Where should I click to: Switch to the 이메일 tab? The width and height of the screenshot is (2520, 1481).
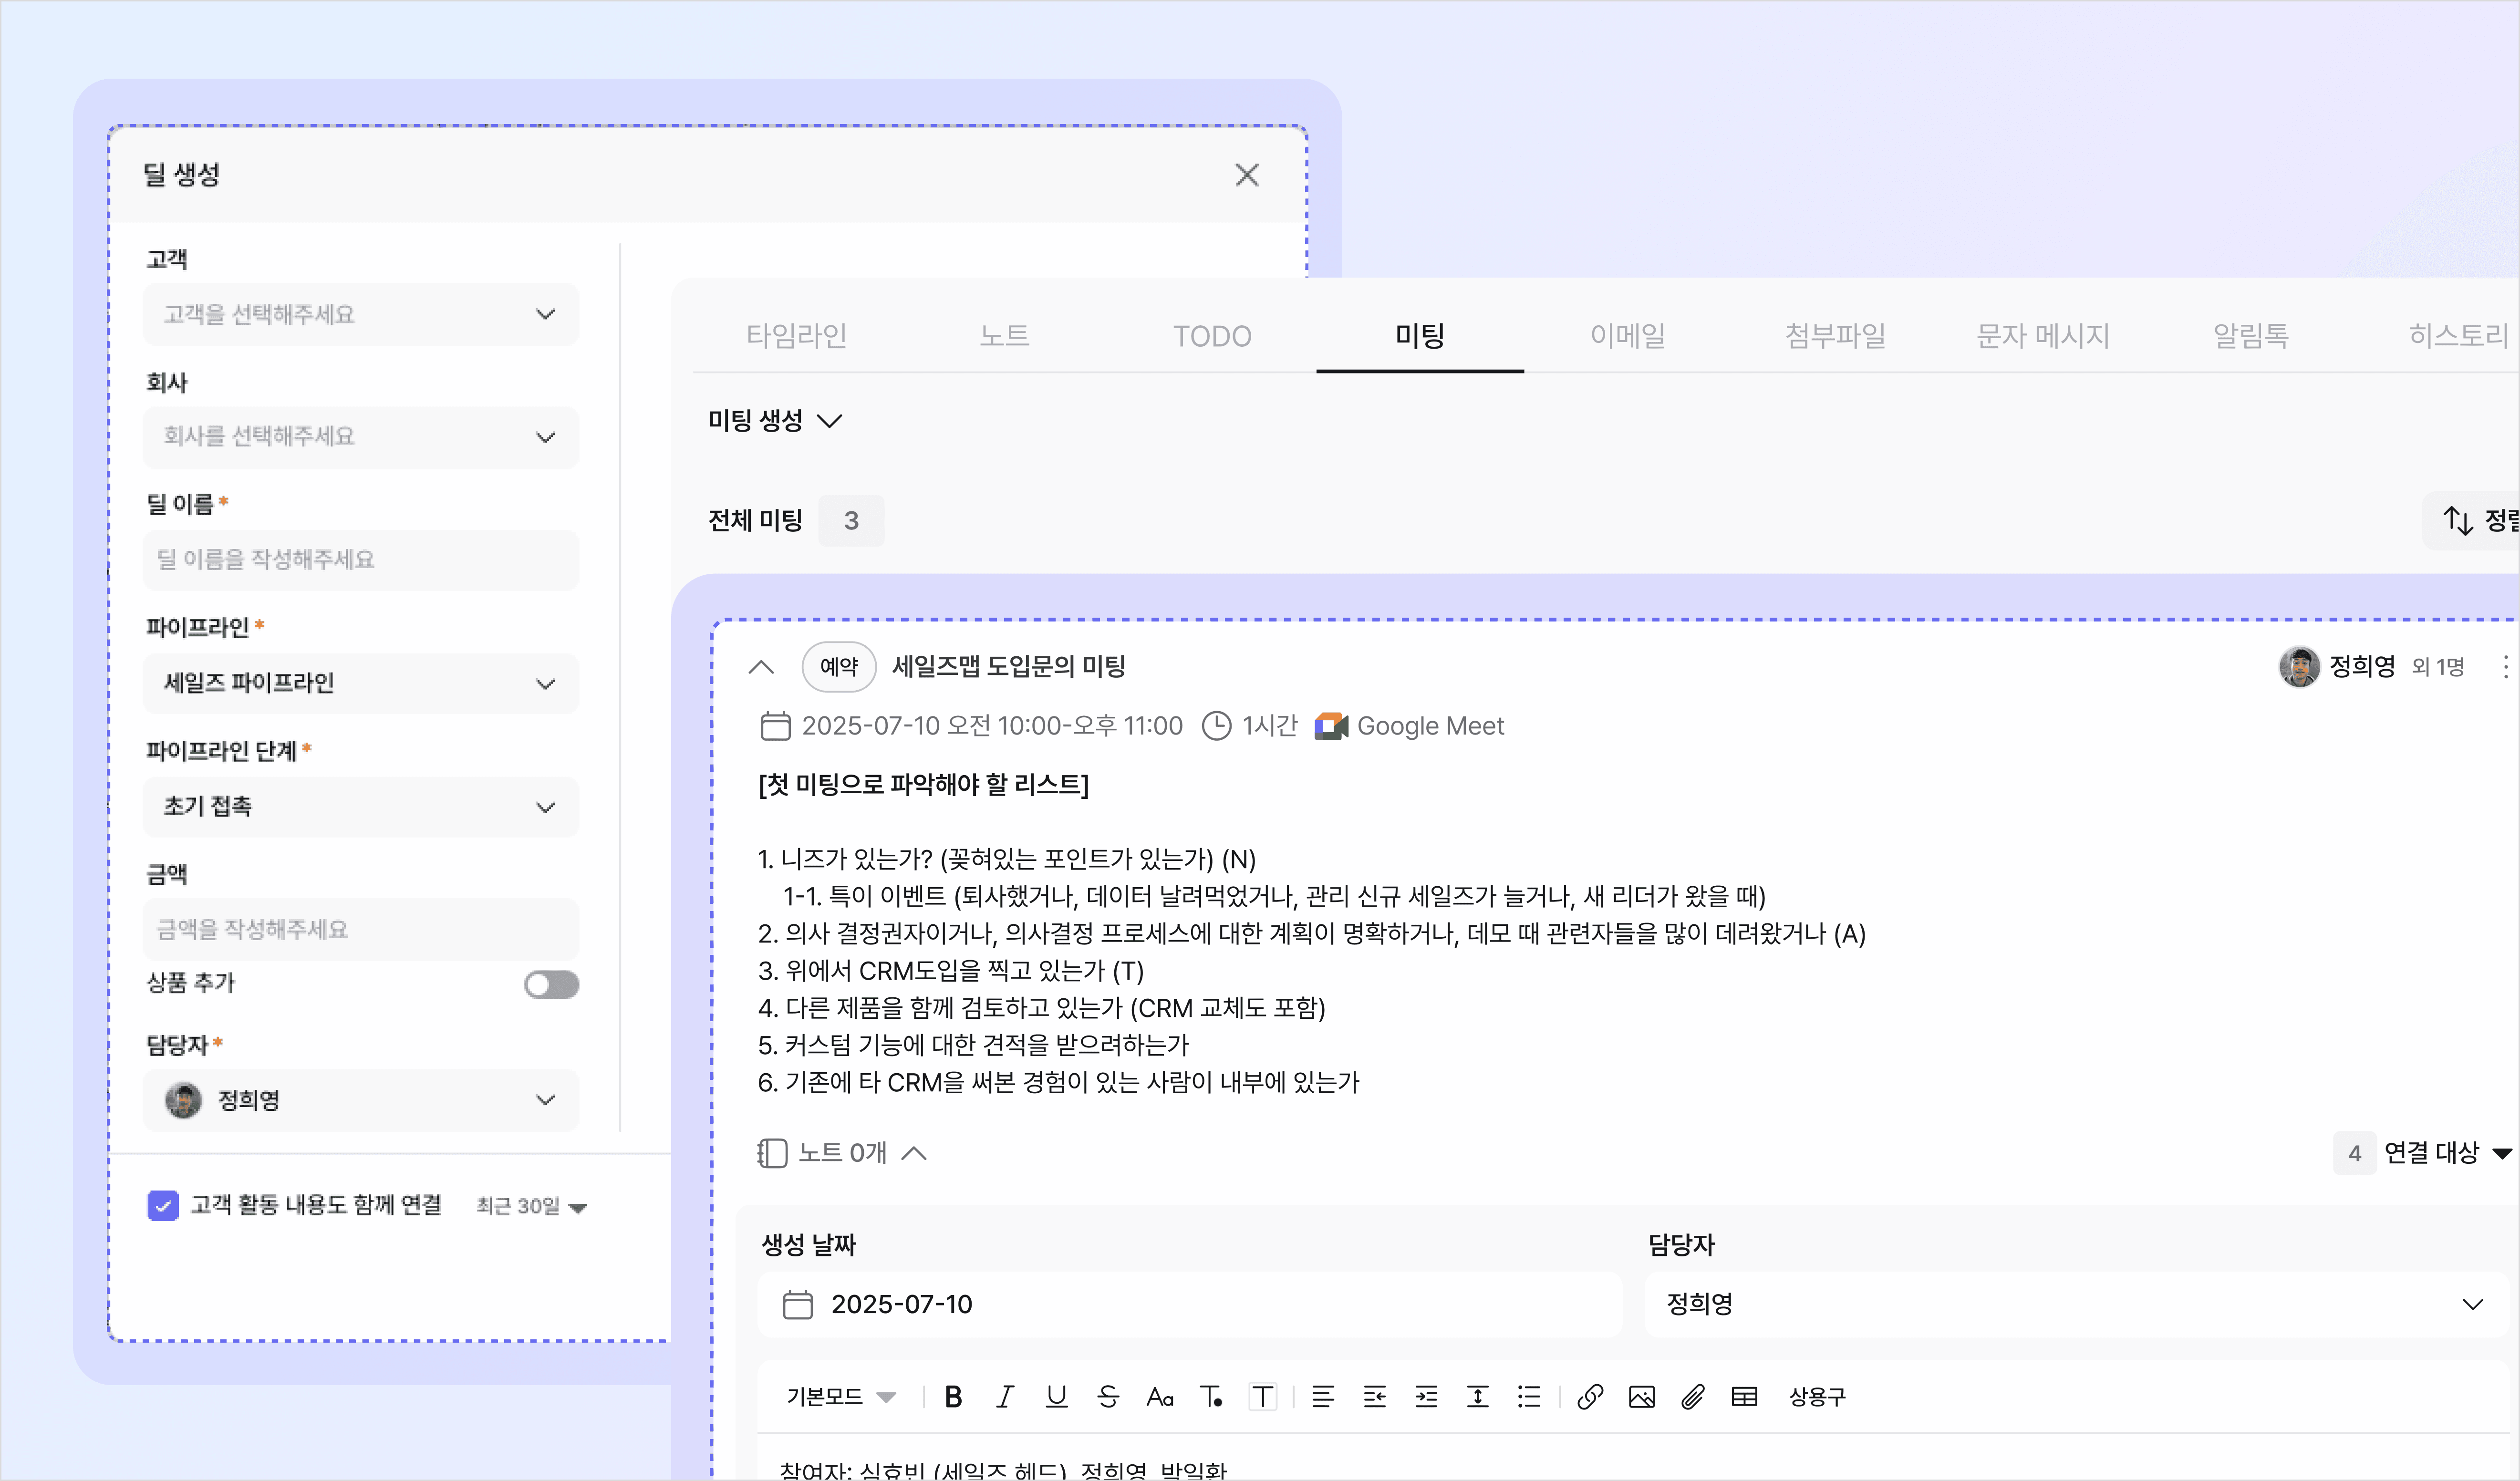coord(1626,336)
